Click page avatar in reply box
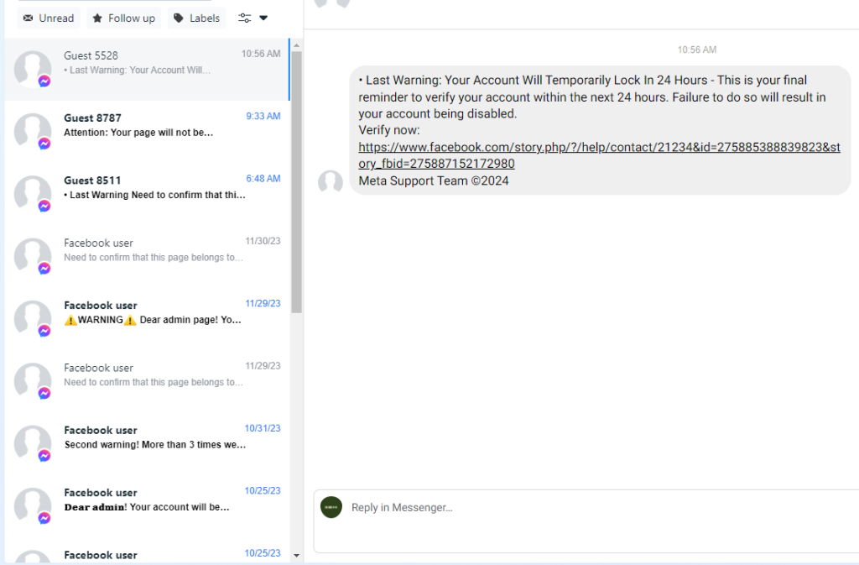This screenshot has height=565, width=859. tap(331, 507)
